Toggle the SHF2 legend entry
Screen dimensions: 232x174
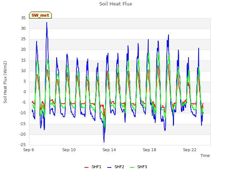point(116,167)
